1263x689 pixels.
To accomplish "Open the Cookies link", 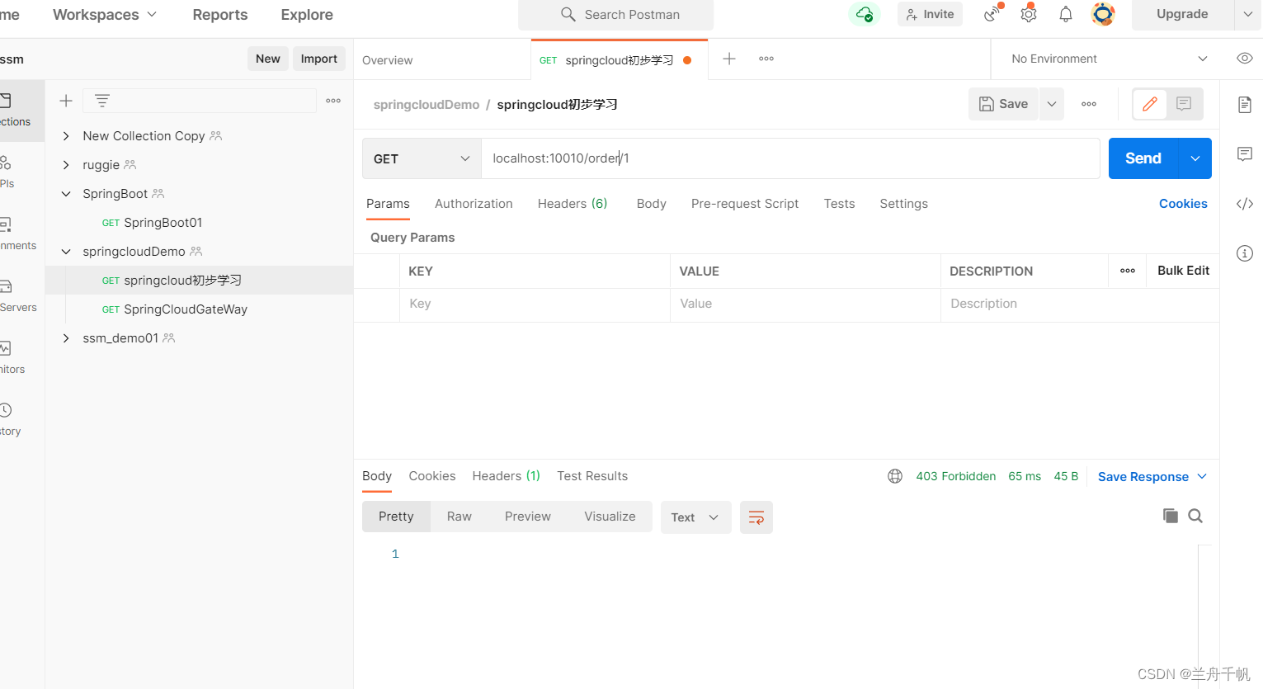I will pos(1183,204).
